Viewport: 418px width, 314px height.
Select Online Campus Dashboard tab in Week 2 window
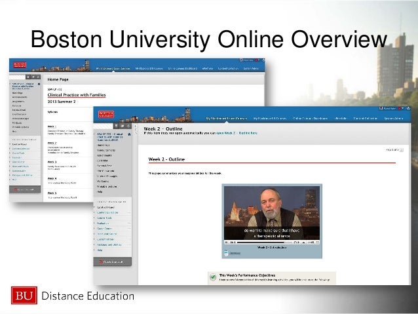pos(310,118)
